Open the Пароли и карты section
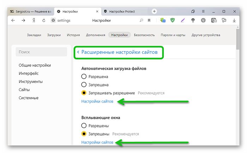247x153 pixels. coord(173,35)
